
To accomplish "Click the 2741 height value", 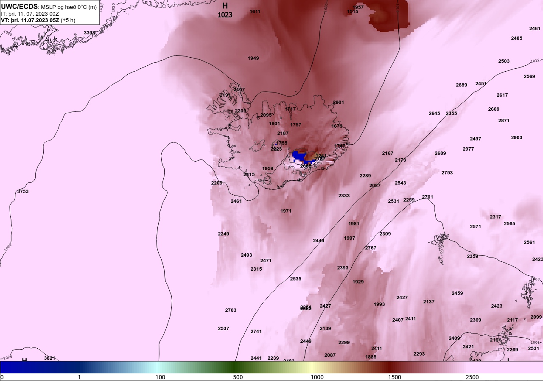I will tap(256, 331).
